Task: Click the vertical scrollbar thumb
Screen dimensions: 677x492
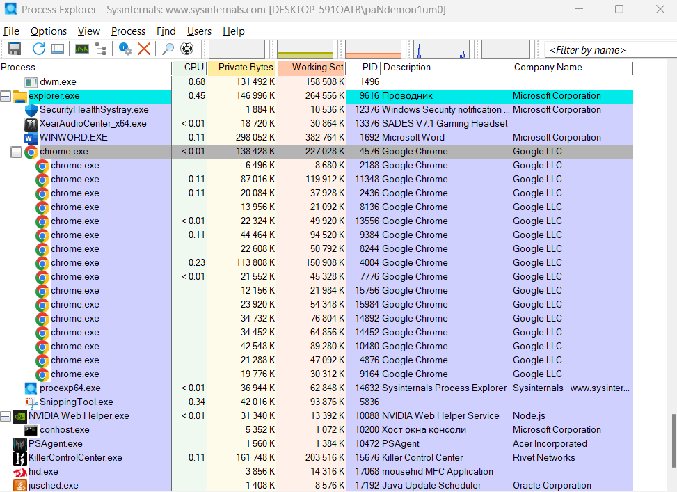Action: (674, 441)
